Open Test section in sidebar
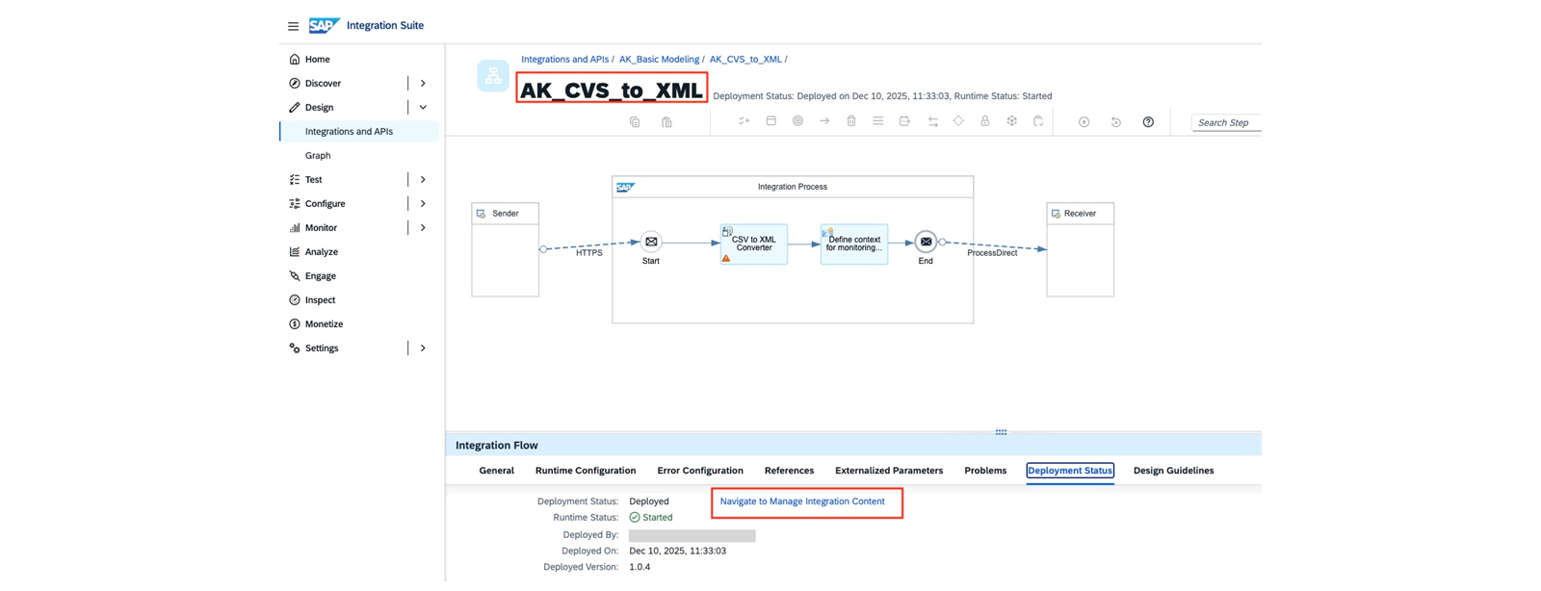The height and width of the screenshot is (591, 1541). 314,180
